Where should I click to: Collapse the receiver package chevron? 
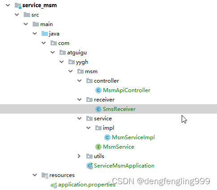click(x=80, y=100)
